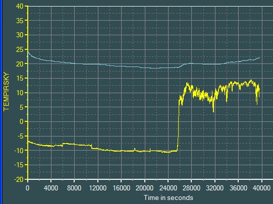Click the yellow curve's steep rise near 26000
Screen dimensions: 273x204
[178, 125]
